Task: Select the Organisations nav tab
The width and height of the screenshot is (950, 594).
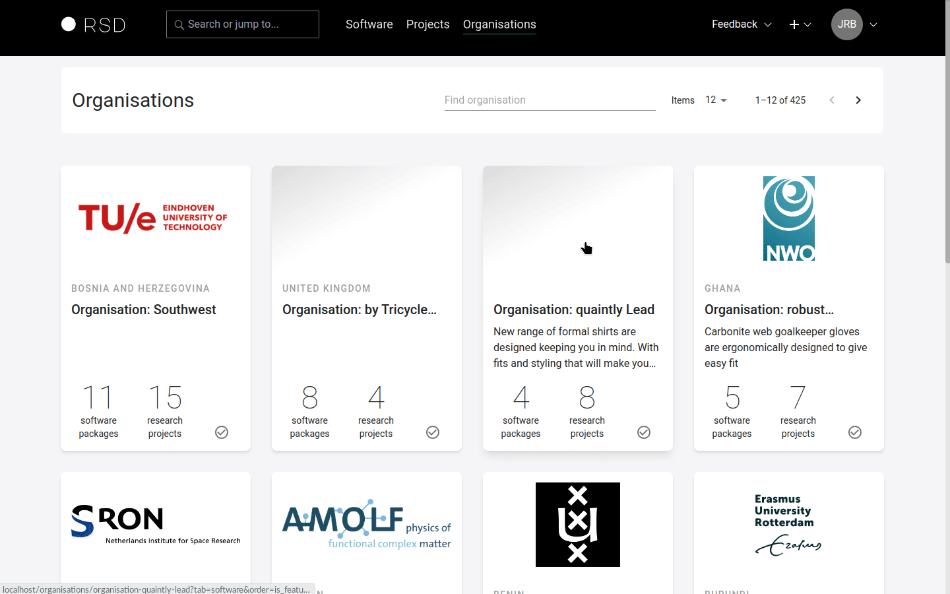Action: [499, 24]
